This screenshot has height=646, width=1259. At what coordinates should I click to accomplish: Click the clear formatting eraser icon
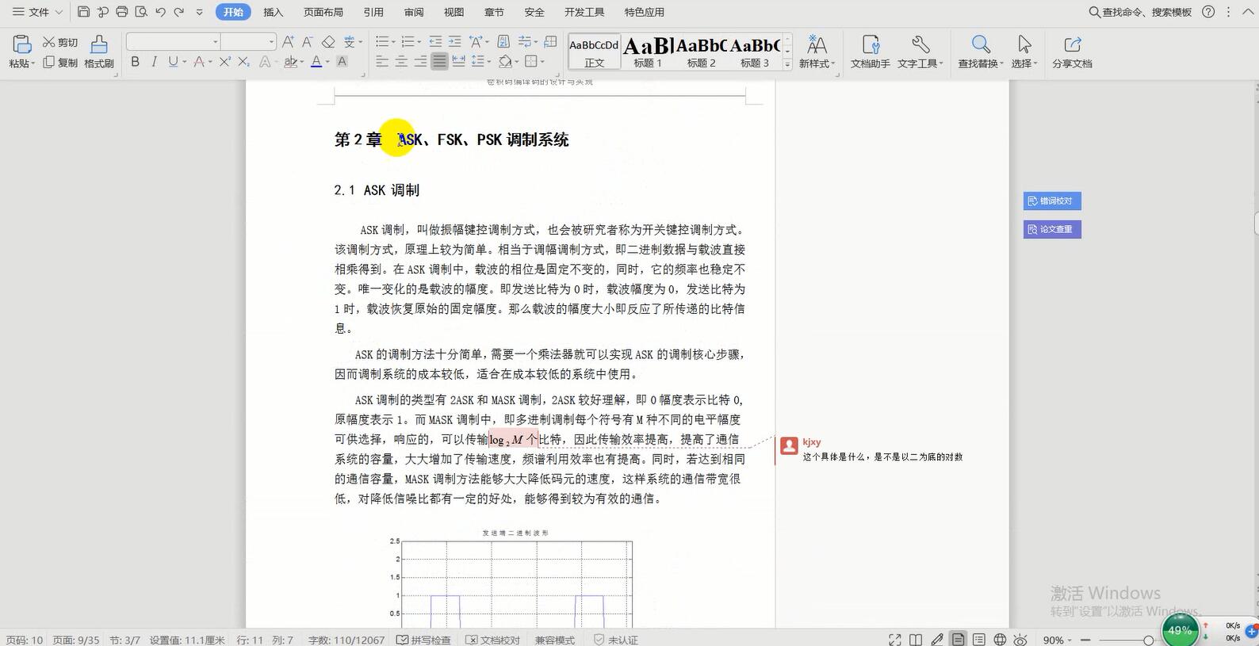tap(327, 41)
